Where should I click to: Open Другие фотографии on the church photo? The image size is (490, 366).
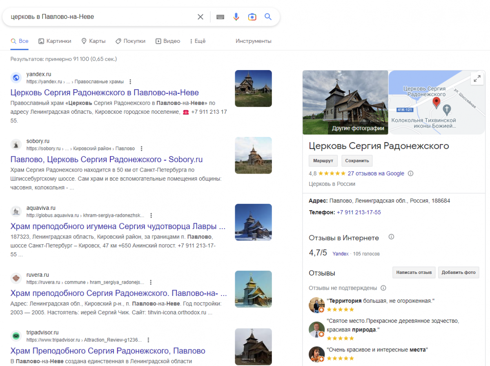[358, 128]
